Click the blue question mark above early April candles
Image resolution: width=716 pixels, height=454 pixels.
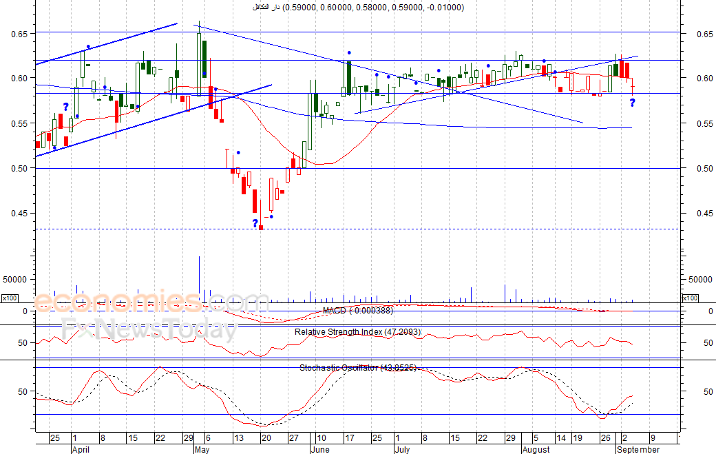point(66,107)
